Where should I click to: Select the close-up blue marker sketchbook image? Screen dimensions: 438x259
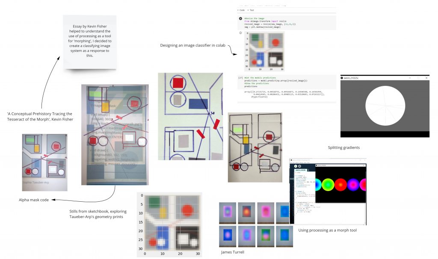pyautogui.click(x=190, y=116)
